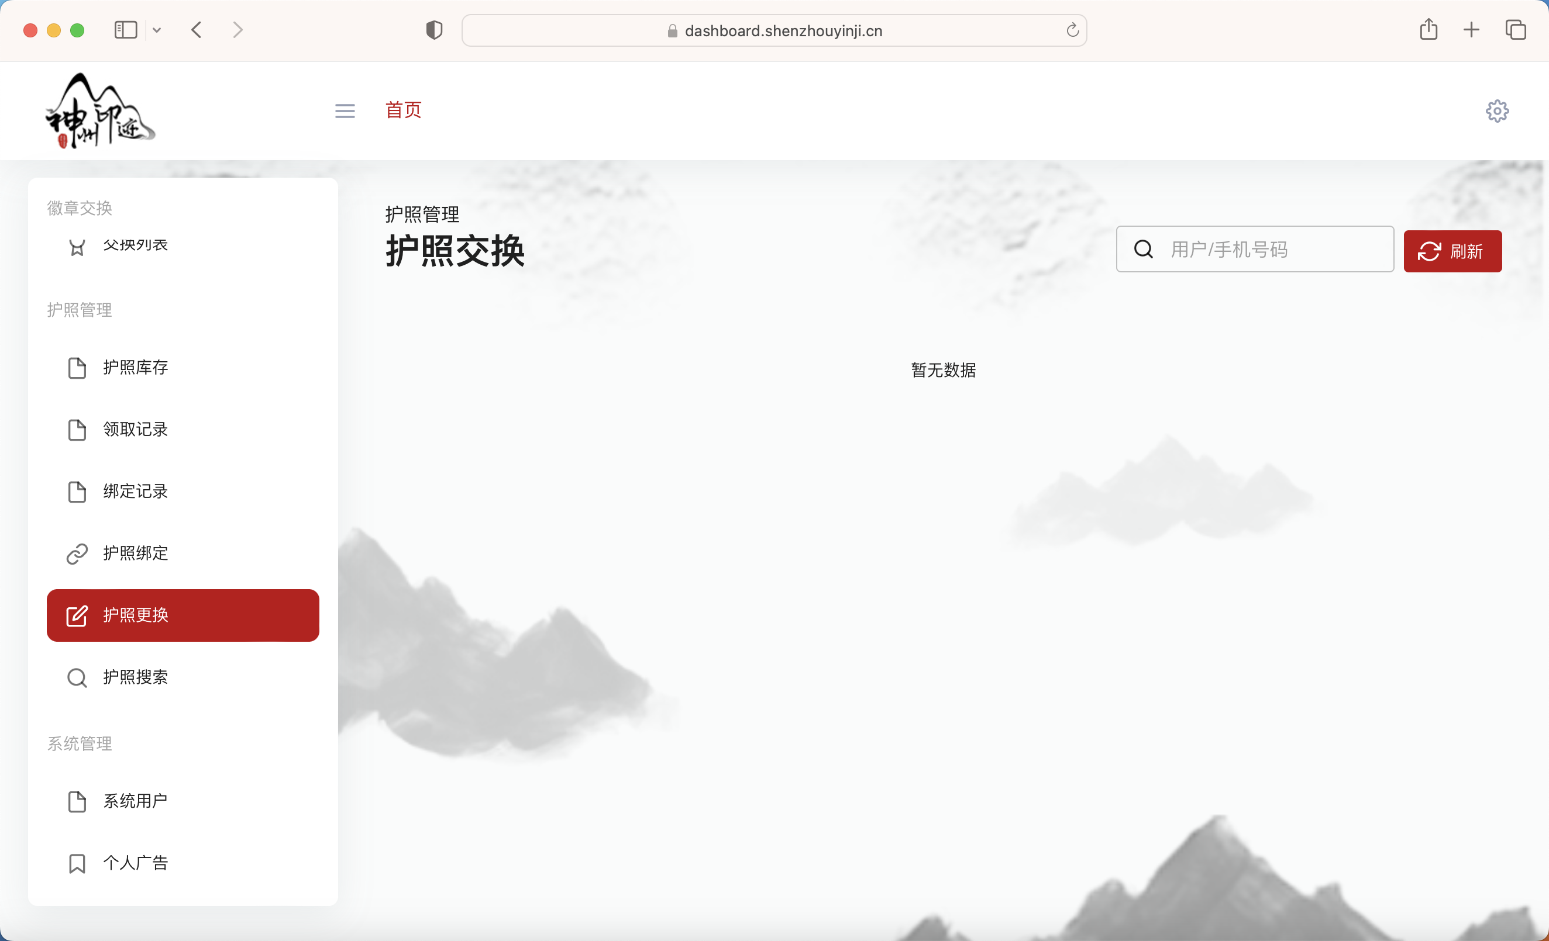Open the settings gear in the top-right corner
The image size is (1549, 941).
1497,110
